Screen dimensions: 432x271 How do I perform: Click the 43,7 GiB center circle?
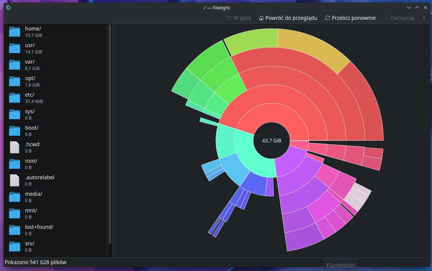[x=271, y=140]
